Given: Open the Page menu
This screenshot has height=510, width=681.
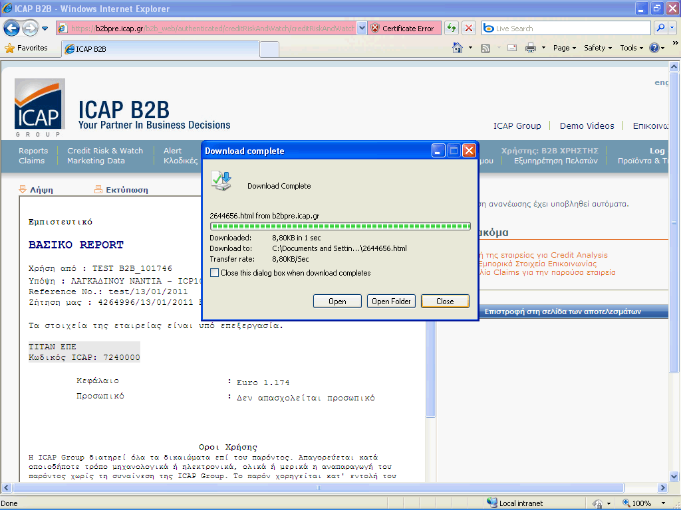Looking at the screenshot, I should click(x=564, y=48).
